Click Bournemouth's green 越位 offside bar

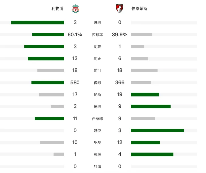click(157, 130)
